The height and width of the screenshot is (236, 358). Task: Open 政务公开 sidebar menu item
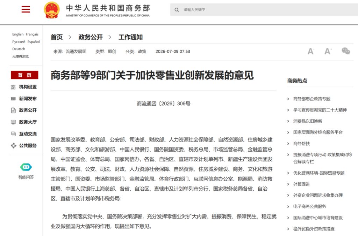pyautogui.click(x=28, y=111)
